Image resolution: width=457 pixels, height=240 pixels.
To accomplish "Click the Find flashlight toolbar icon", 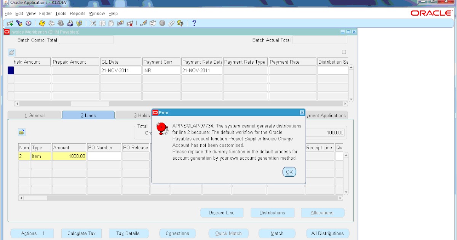I will pyautogui.click(x=19, y=23).
